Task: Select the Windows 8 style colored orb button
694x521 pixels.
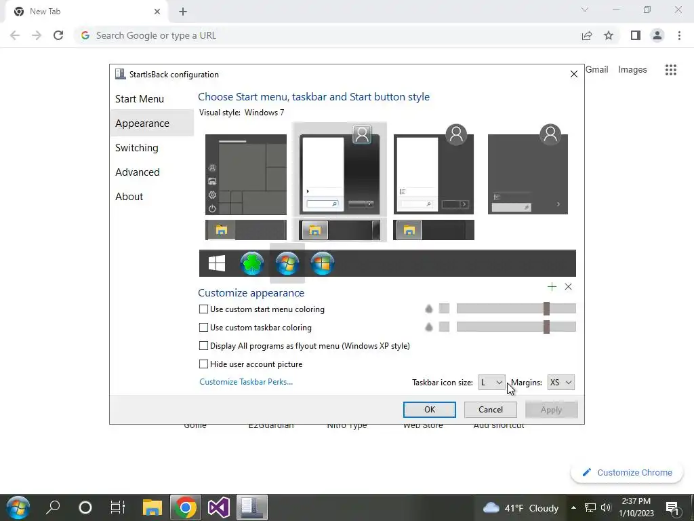Action: (322, 263)
